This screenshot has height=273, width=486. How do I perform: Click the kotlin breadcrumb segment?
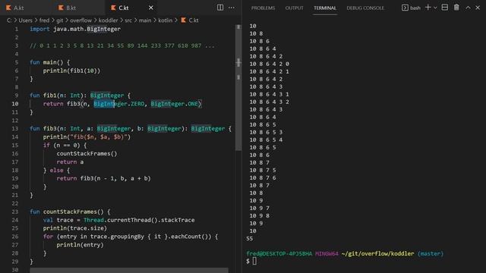166,20
